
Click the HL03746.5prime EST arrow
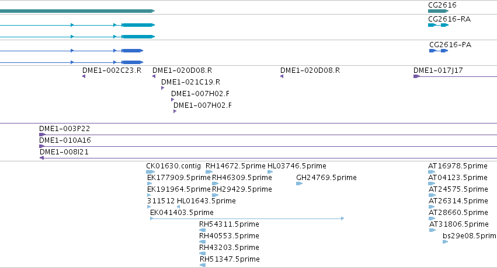pyautogui.click(x=270, y=172)
